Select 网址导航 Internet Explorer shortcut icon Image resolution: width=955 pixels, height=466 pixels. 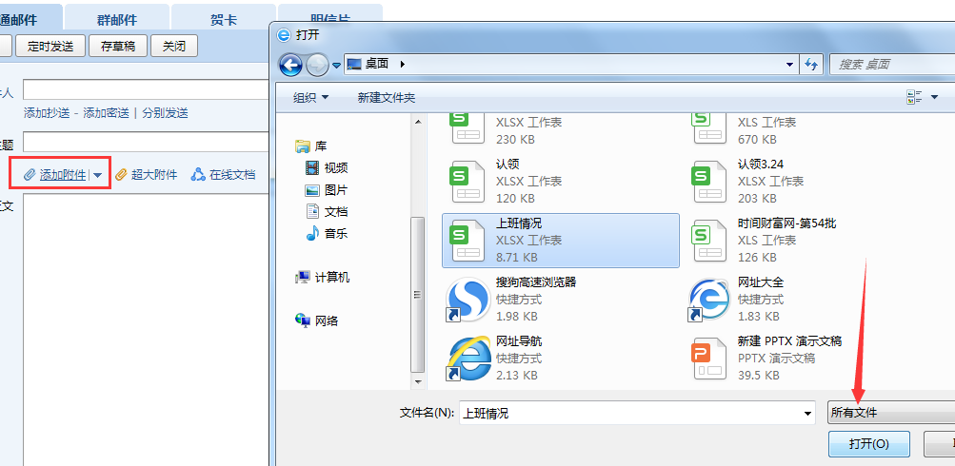pyautogui.click(x=469, y=359)
